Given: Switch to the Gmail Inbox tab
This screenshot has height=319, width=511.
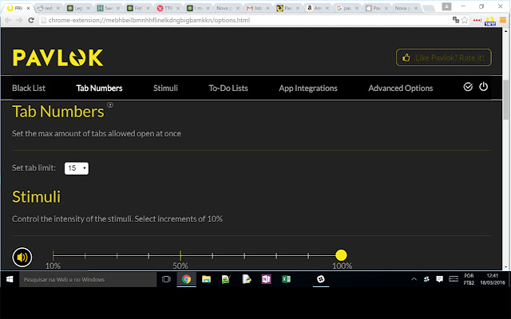Looking at the screenshot, I should click(257, 8).
